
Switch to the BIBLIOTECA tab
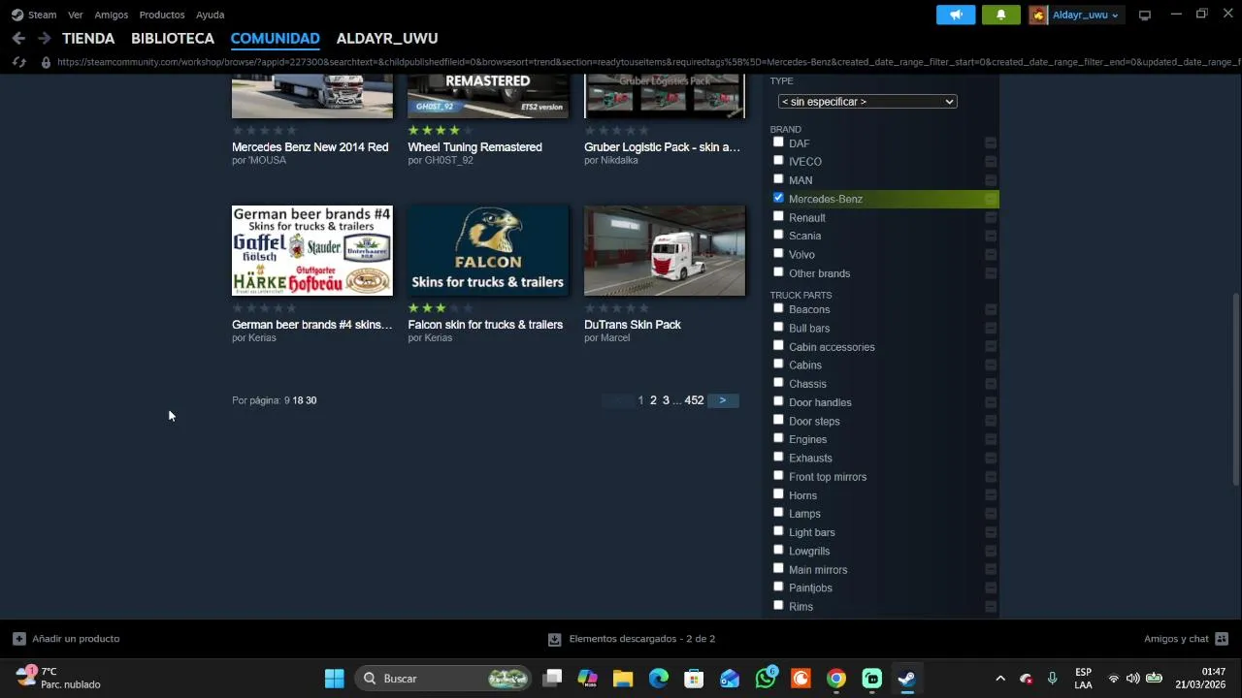(173, 39)
